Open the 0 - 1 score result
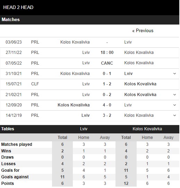 pos(107,74)
